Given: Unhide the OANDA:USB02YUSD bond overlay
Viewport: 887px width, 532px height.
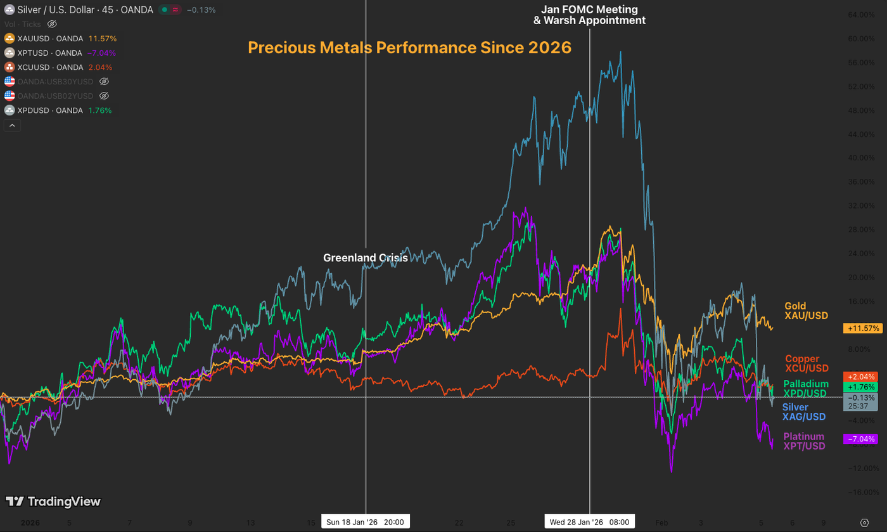Looking at the screenshot, I should (103, 96).
